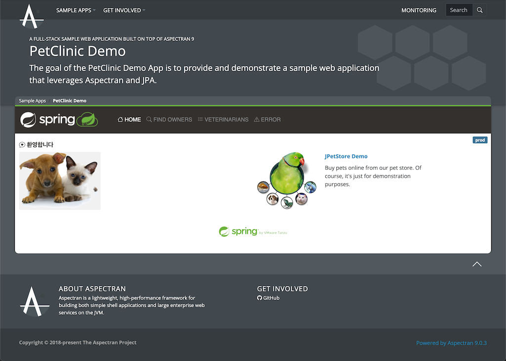
Task: Click the scroll-to-top chevron arrow
Action: coord(477,264)
